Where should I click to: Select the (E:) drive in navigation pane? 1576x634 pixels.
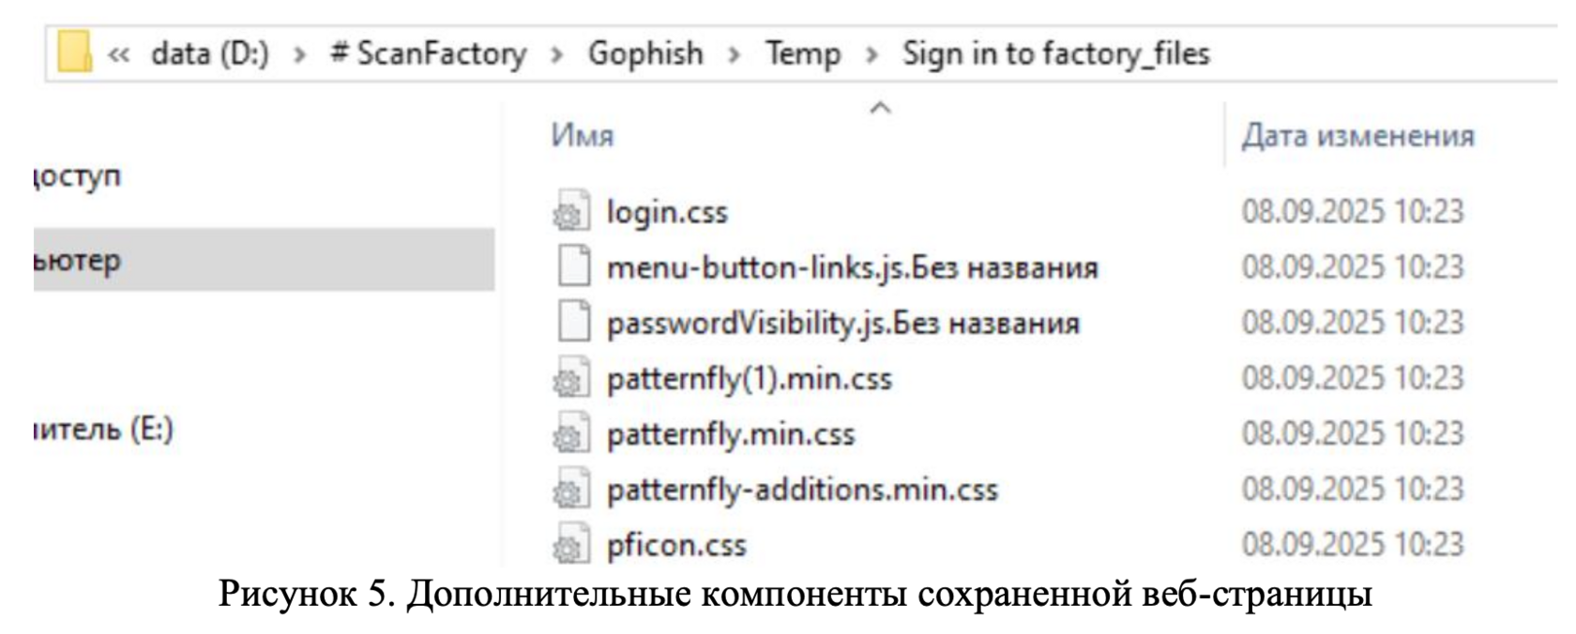click(103, 430)
